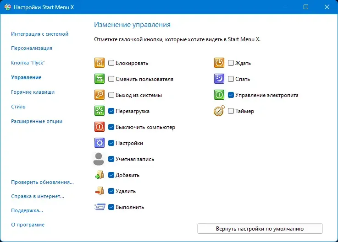Click Вернуть настройки по умолчанию button
Screen dimensions: 338x242
260,228
